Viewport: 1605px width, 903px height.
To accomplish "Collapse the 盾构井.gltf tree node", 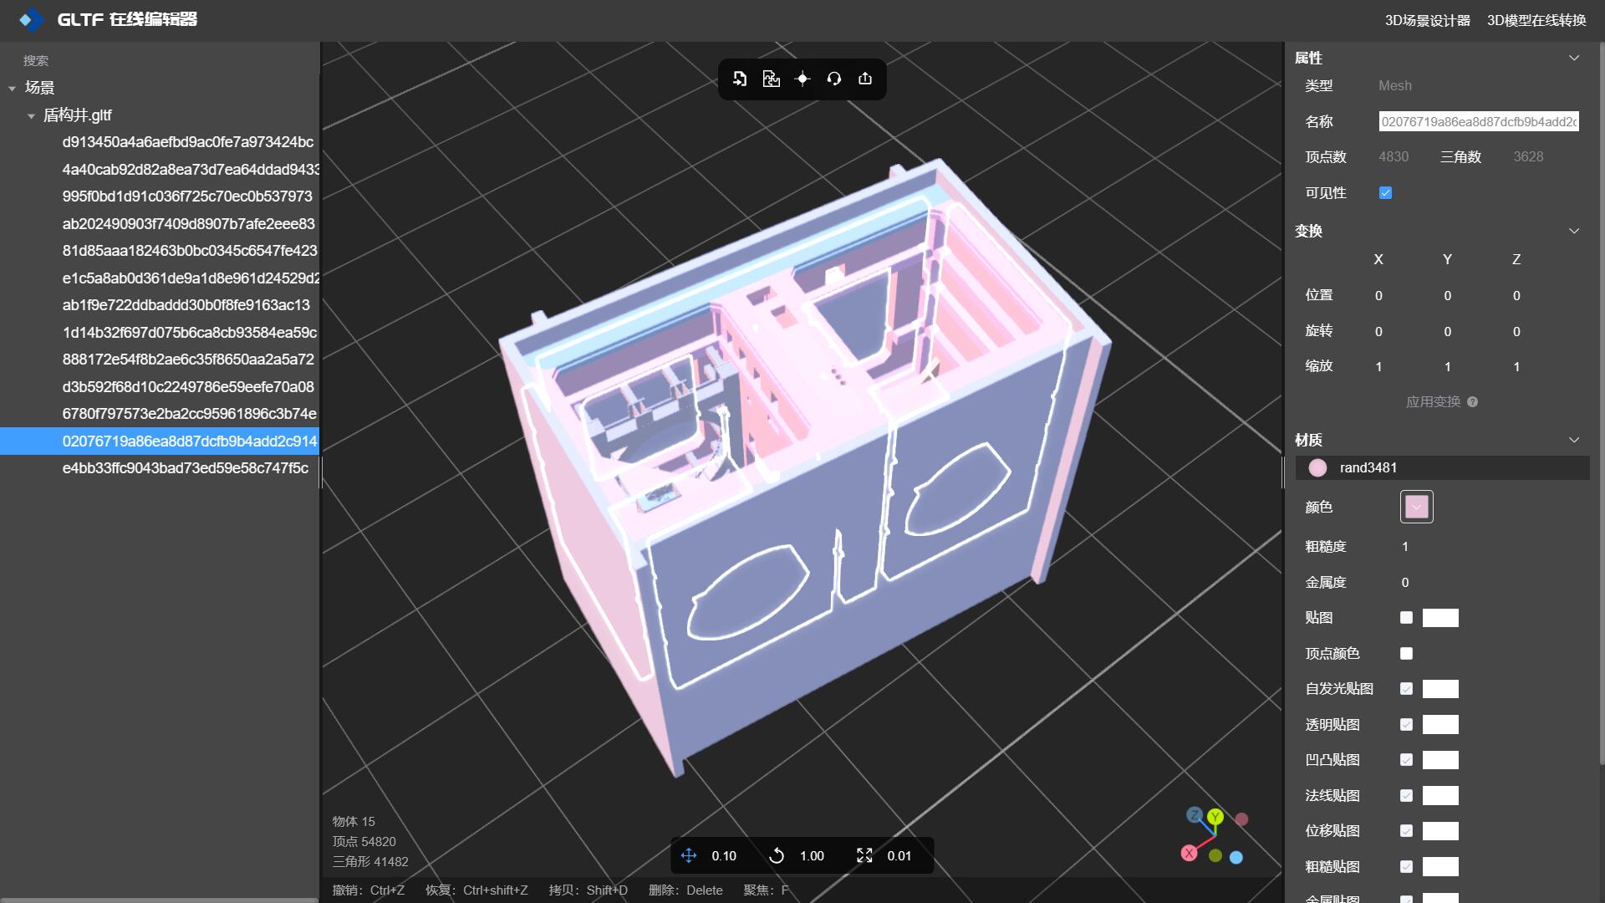I will point(31,115).
